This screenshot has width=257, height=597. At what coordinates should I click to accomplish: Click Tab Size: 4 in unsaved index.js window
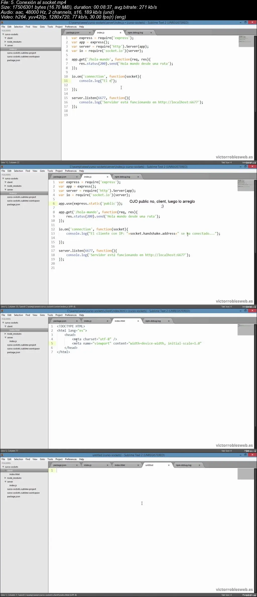pos(226,162)
